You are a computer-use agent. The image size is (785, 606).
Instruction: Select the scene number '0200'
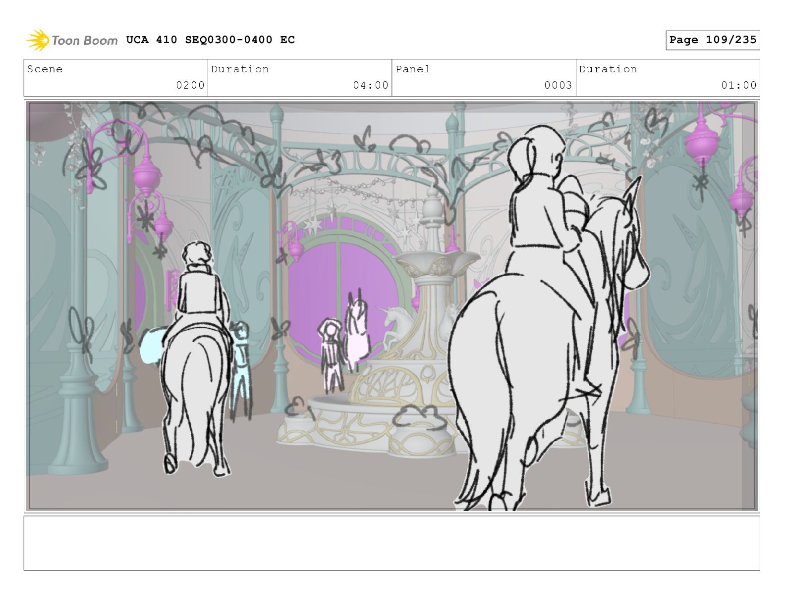tap(190, 85)
